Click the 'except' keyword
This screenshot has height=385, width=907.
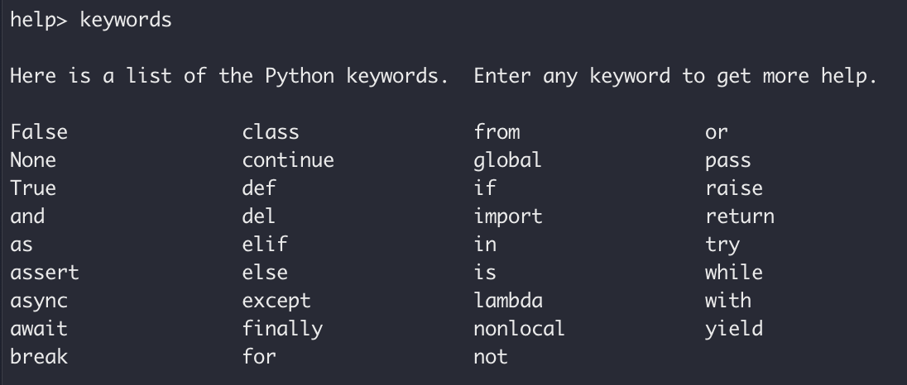point(276,301)
